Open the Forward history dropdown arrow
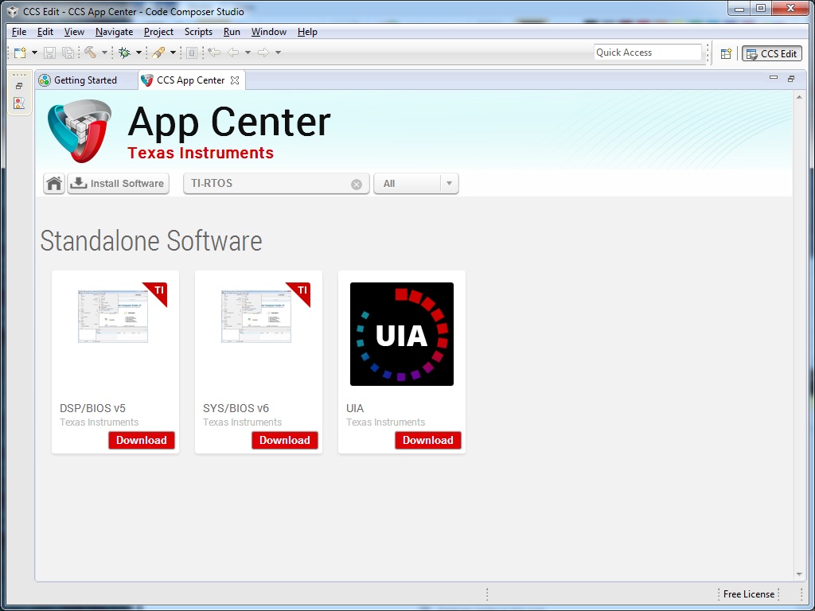Image resolution: width=815 pixels, height=611 pixels. click(x=278, y=53)
